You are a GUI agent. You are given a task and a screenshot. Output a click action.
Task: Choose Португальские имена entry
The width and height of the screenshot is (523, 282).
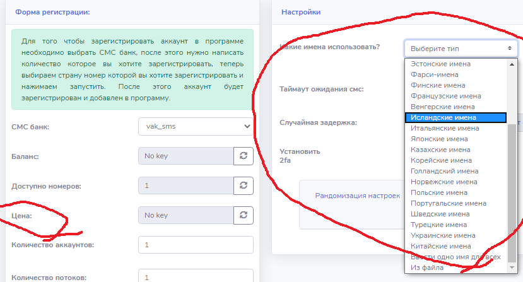[455, 203]
